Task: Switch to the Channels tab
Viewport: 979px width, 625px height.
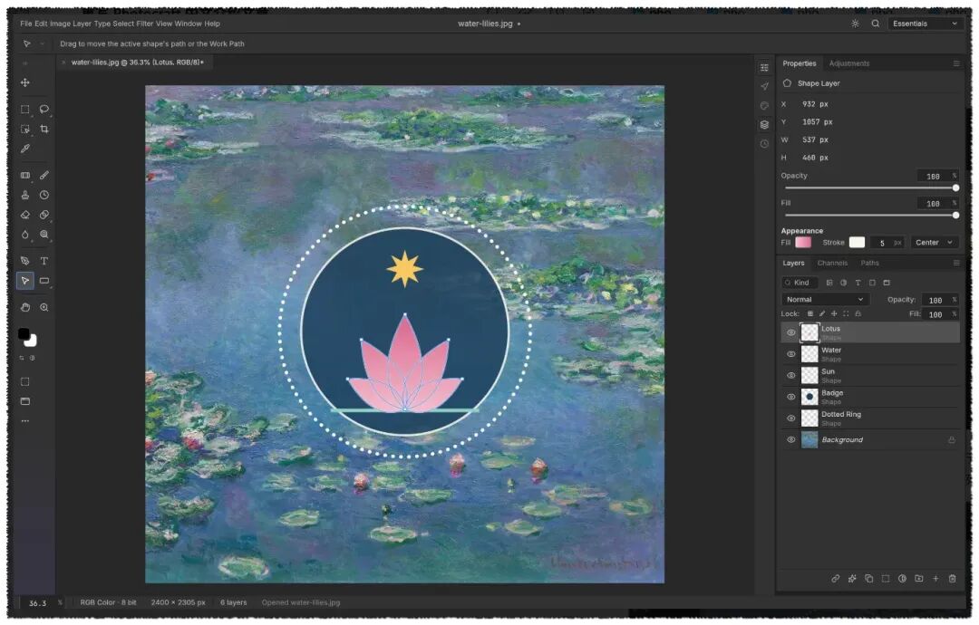Action: [x=832, y=264]
